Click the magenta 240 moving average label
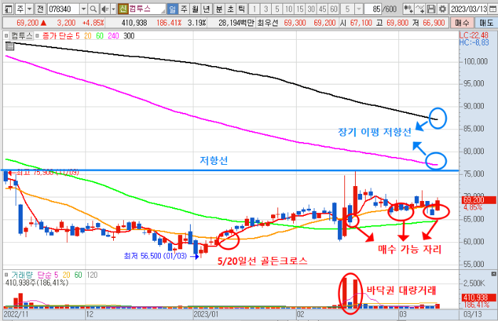Viewport: 498px width, 321px height. tap(113, 36)
